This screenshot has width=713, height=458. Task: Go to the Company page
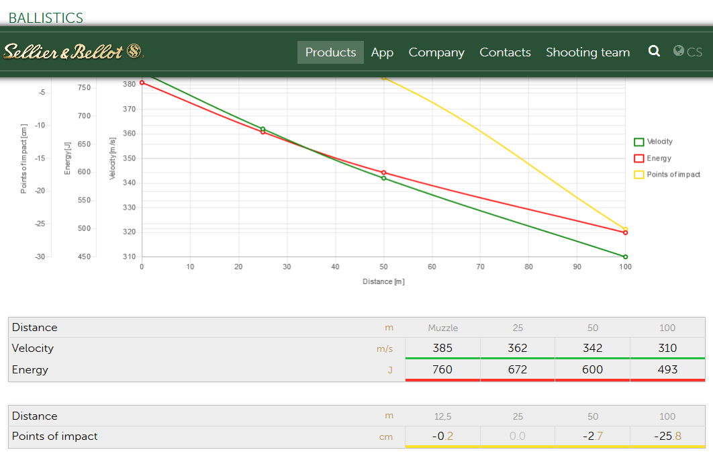pos(436,52)
